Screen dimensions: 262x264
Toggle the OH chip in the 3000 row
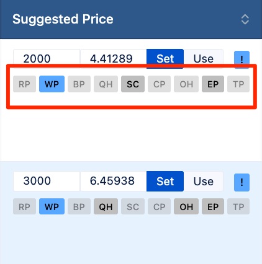coord(186,206)
